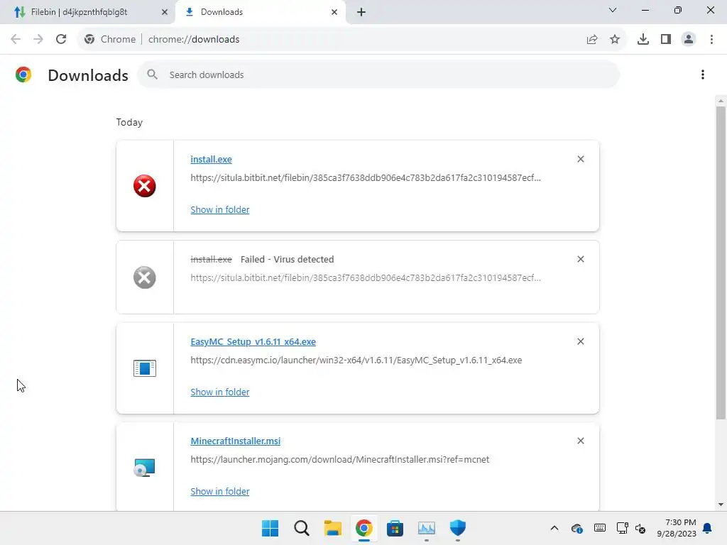Expand the tab search chevron
The height and width of the screenshot is (545, 727).
[x=613, y=10]
